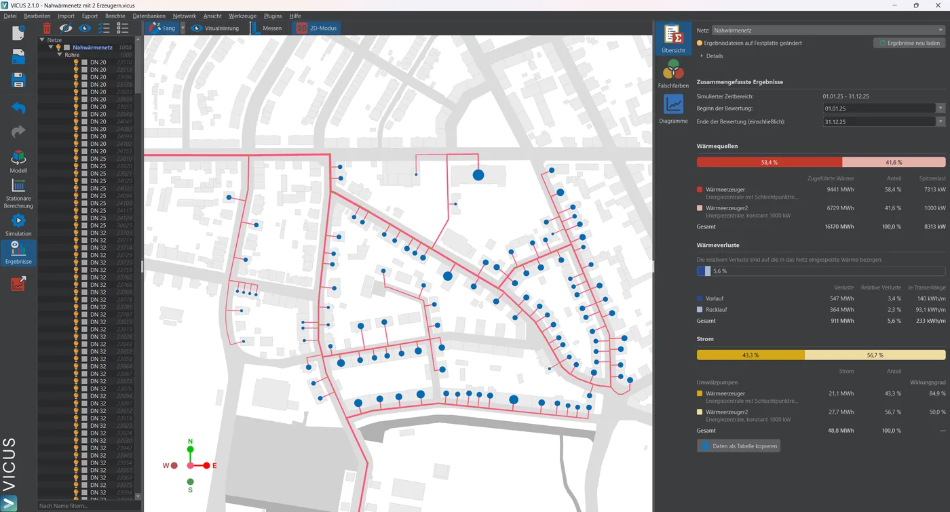
Task: Open the Messen measuring tool
Action: [x=266, y=28]
